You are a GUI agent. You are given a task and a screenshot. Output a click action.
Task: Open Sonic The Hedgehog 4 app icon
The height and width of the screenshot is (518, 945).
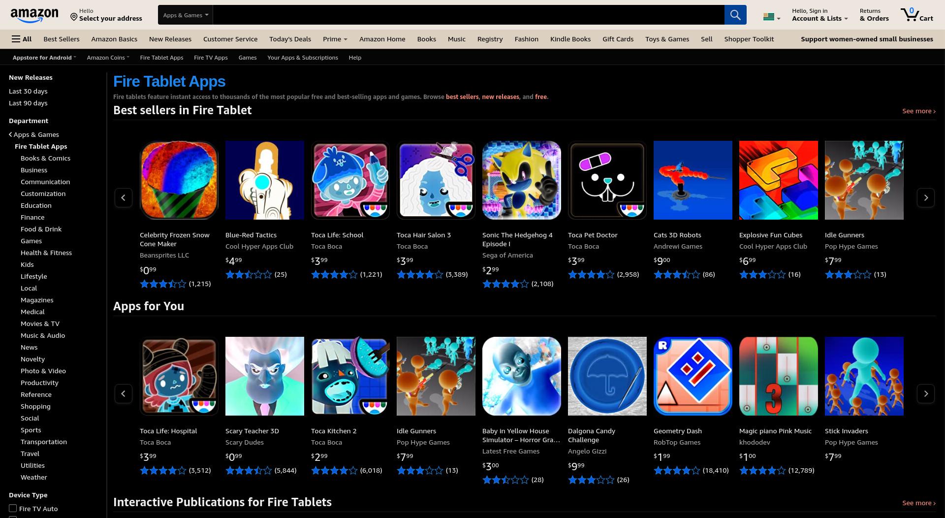tap(522, 180)
